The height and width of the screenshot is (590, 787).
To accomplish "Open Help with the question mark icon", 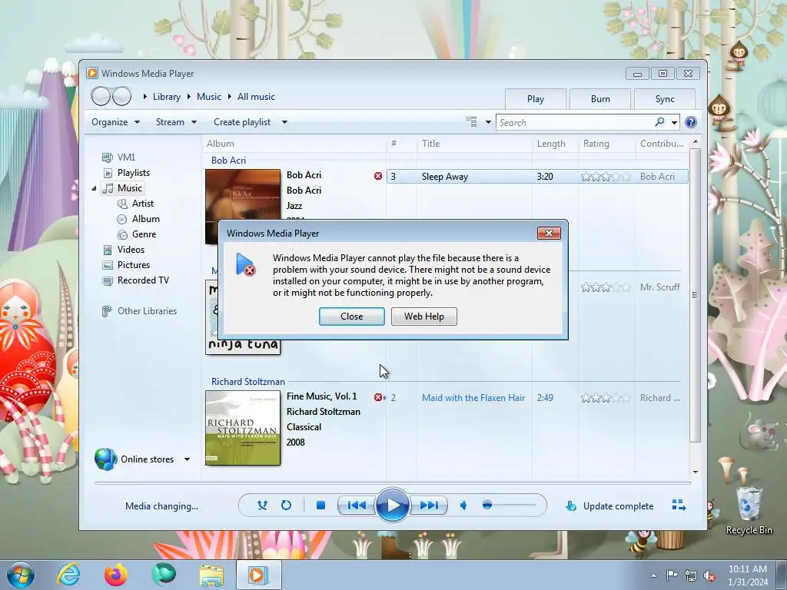I will click(691, 122).
